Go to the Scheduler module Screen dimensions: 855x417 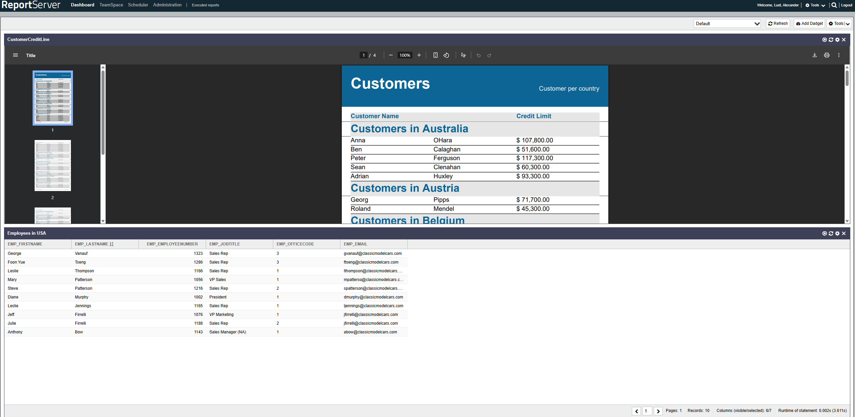click(138, 5)
